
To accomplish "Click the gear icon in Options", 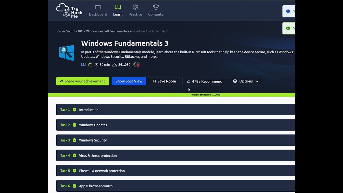I will [x=235, y=81].
